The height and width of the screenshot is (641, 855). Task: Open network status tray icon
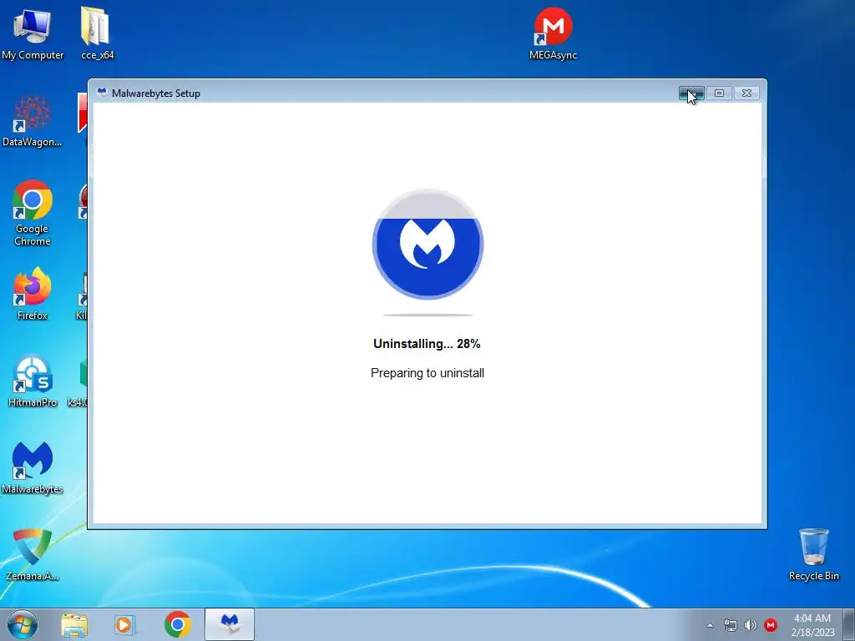coord(730,625)
